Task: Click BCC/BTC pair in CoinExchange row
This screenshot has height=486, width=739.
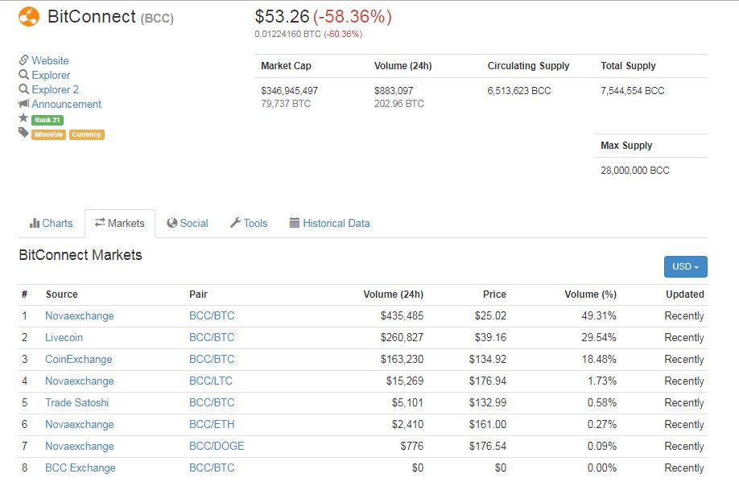Action: click(212, 359)
